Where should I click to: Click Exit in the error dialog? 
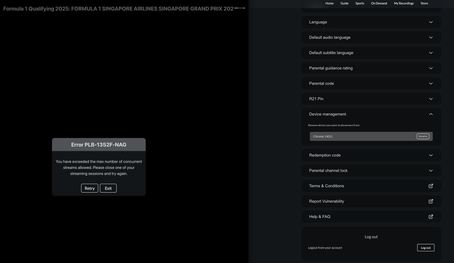click(108, 188)
